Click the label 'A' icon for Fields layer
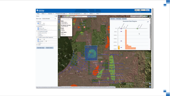Viewport: 170px width, 96px height. pyautogui.click(x=44, y=39)
